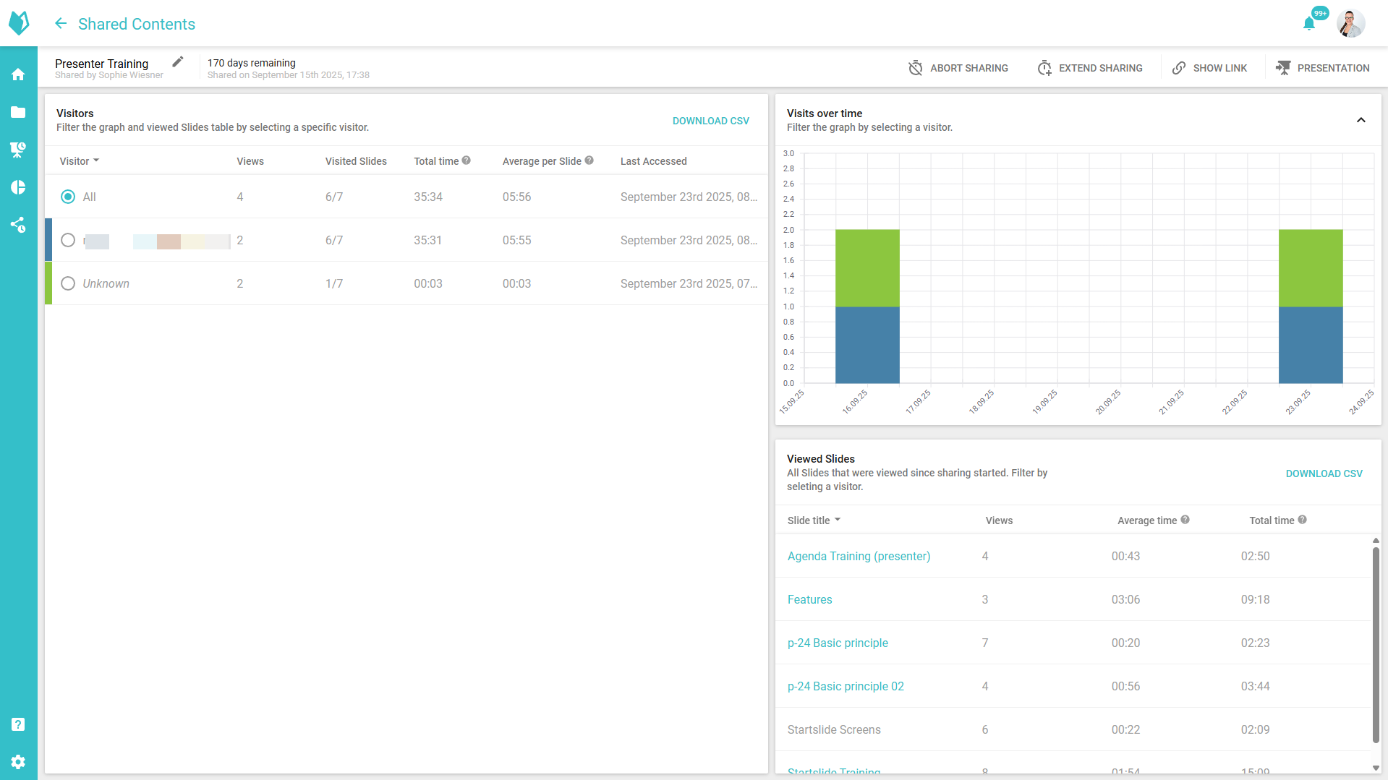Select the Unknown visitor radio button
This screenshot has width=1388, height=780.
click(68, 283)
